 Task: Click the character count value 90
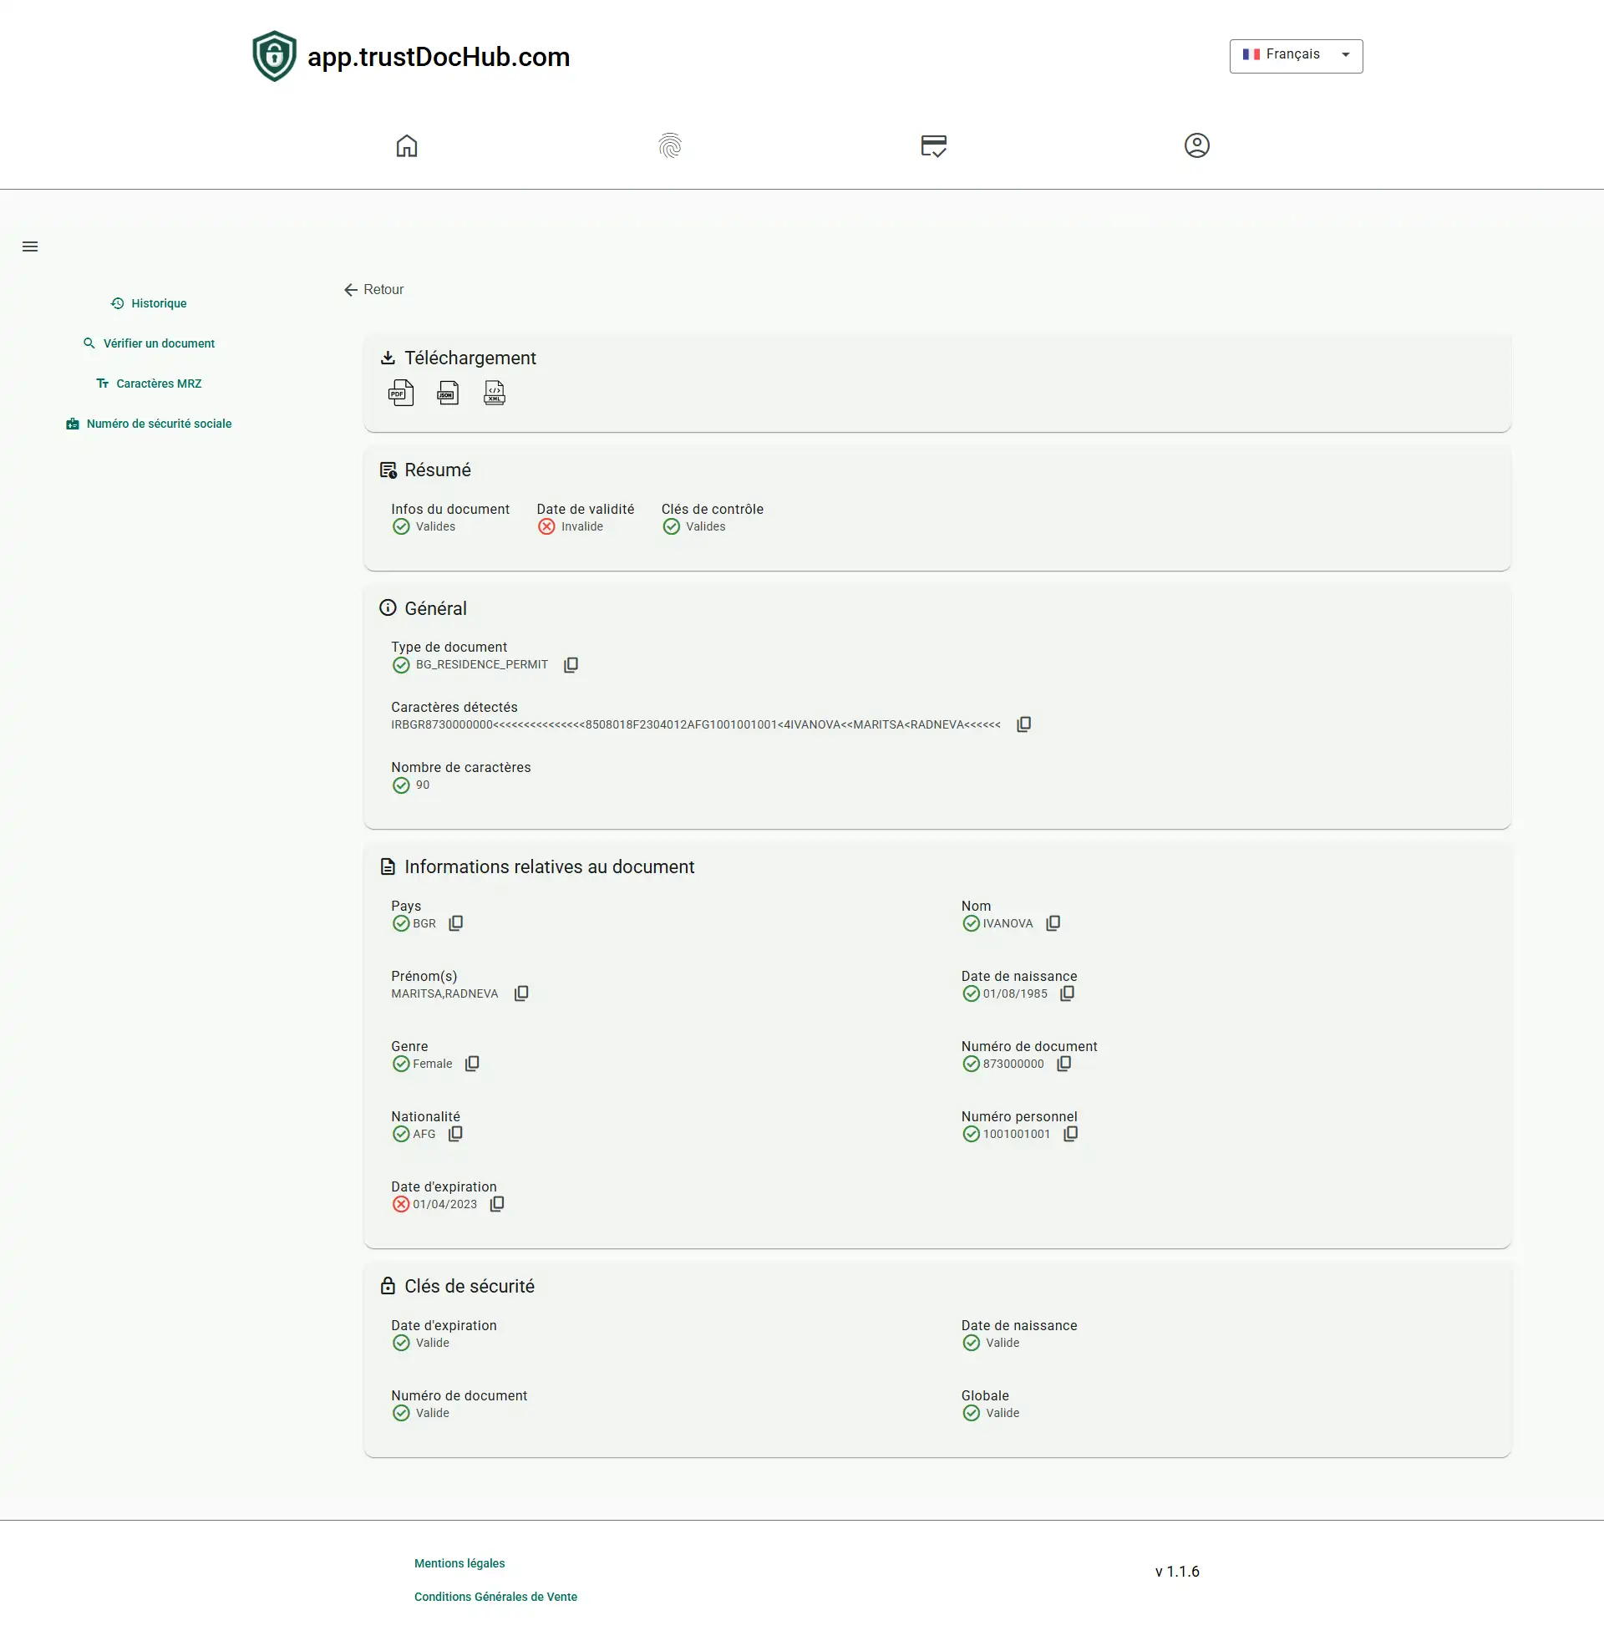pyautogui.click(x=423, y=785)
